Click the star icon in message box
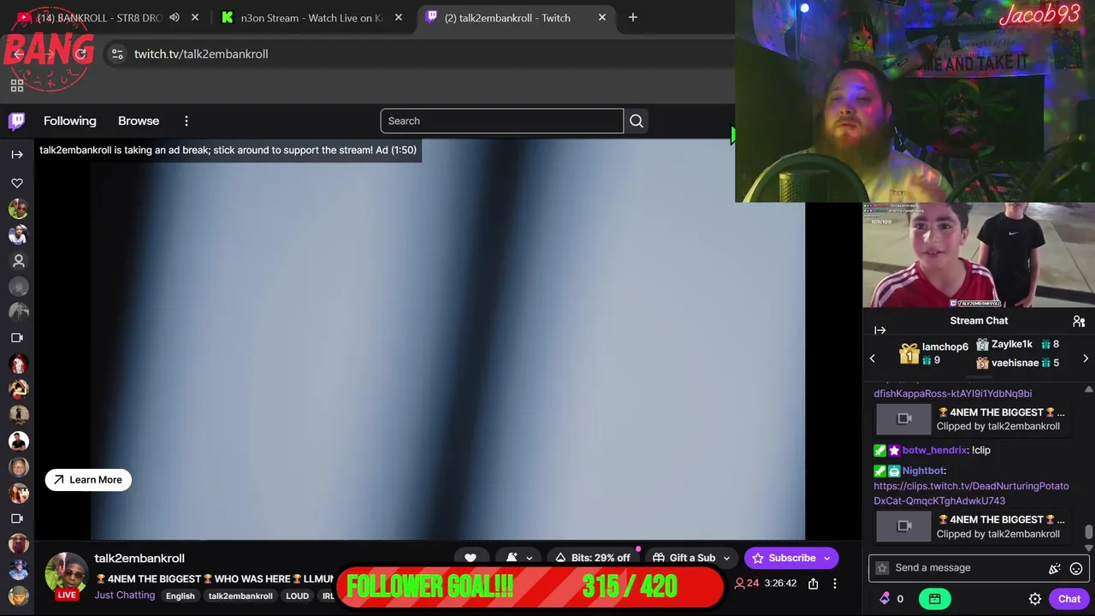This screenshot has height=616, width=1095. point(882,568)
